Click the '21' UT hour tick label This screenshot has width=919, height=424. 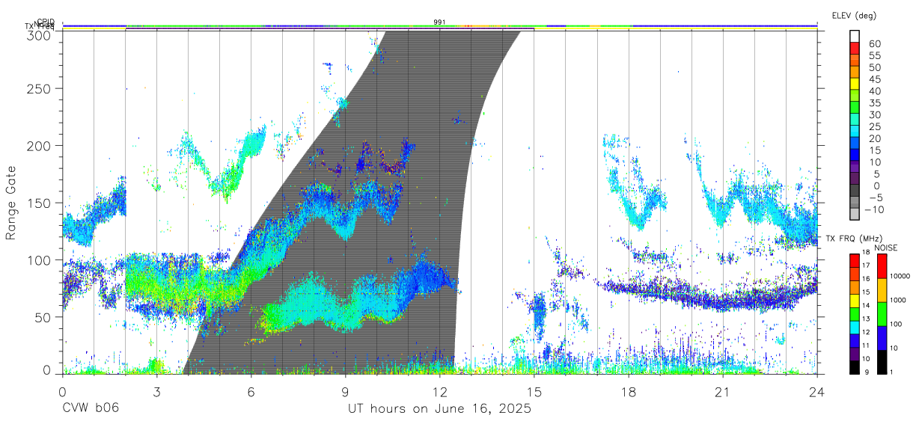click(x=723, y=391)
